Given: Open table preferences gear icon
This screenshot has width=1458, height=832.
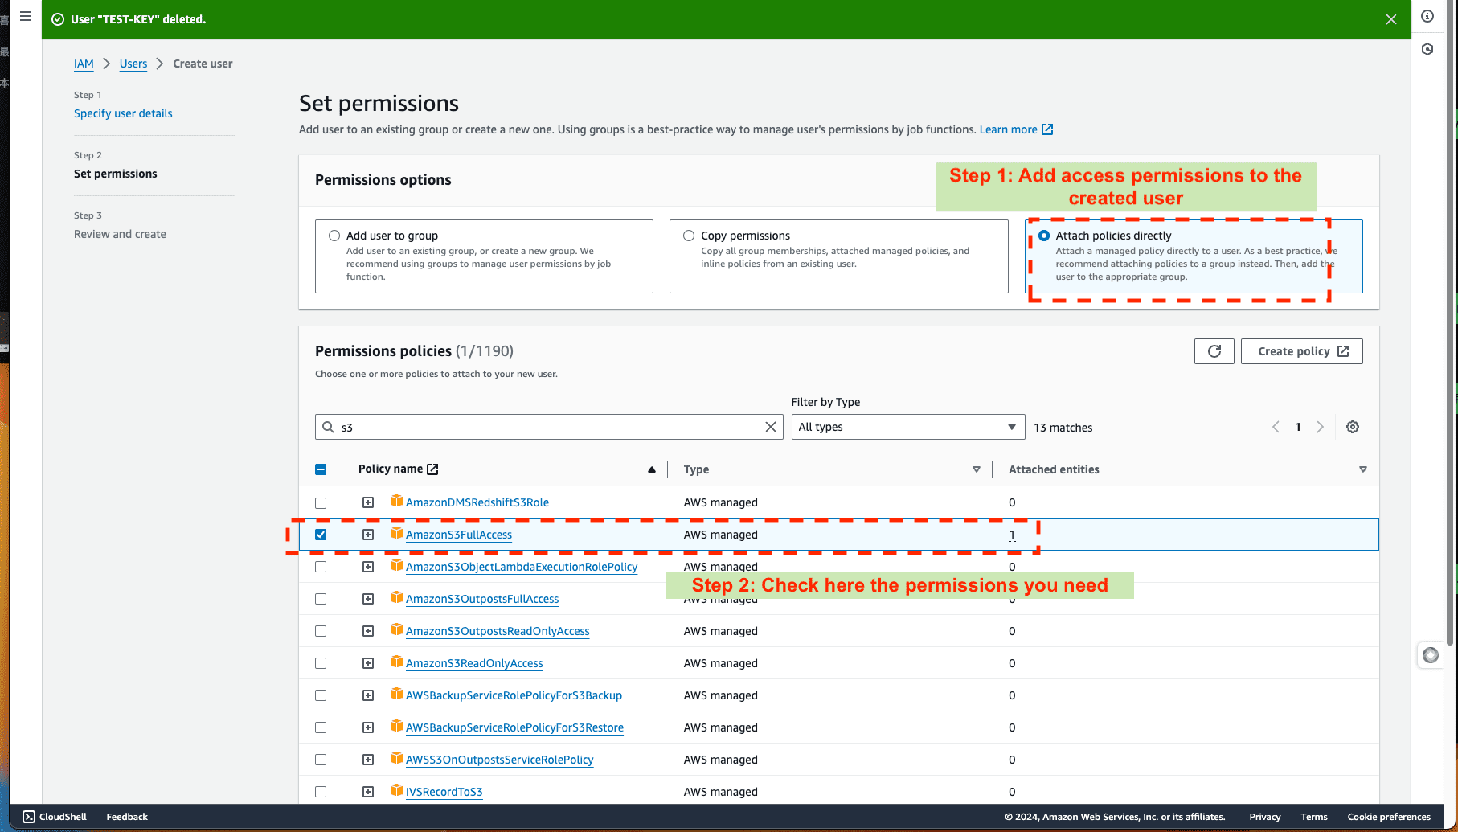Looking at the screenshot, I should coord(1353,427).
